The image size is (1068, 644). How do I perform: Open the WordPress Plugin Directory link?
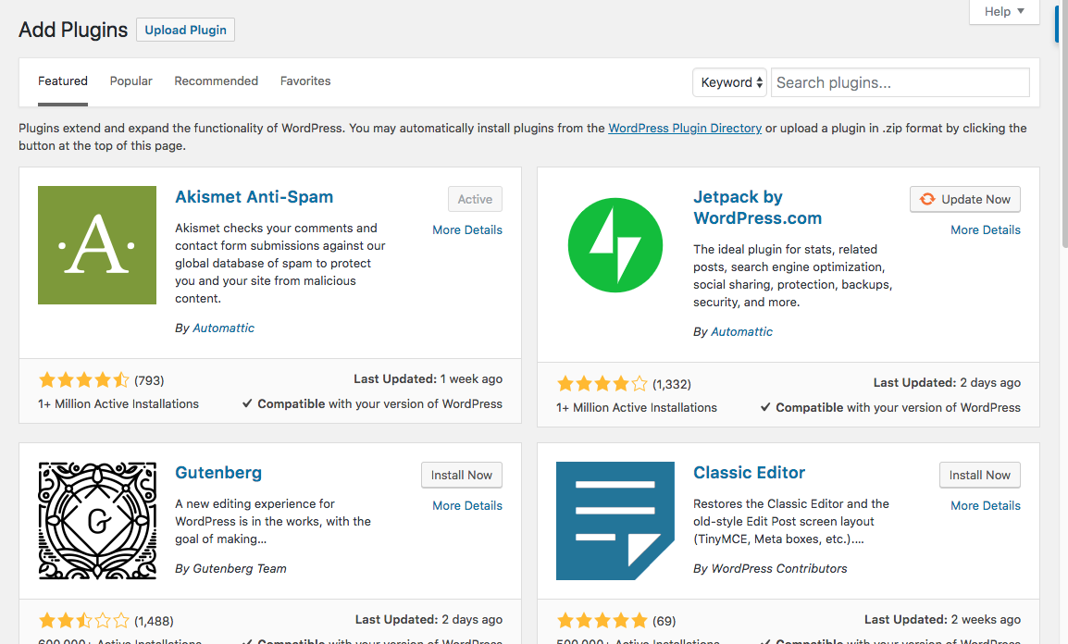click(685, 128)
